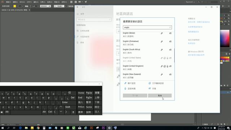Open the Illustrator document tab dropdown arrow
The width and height of the screenshot is (231, 130).
tap(30, 10)
